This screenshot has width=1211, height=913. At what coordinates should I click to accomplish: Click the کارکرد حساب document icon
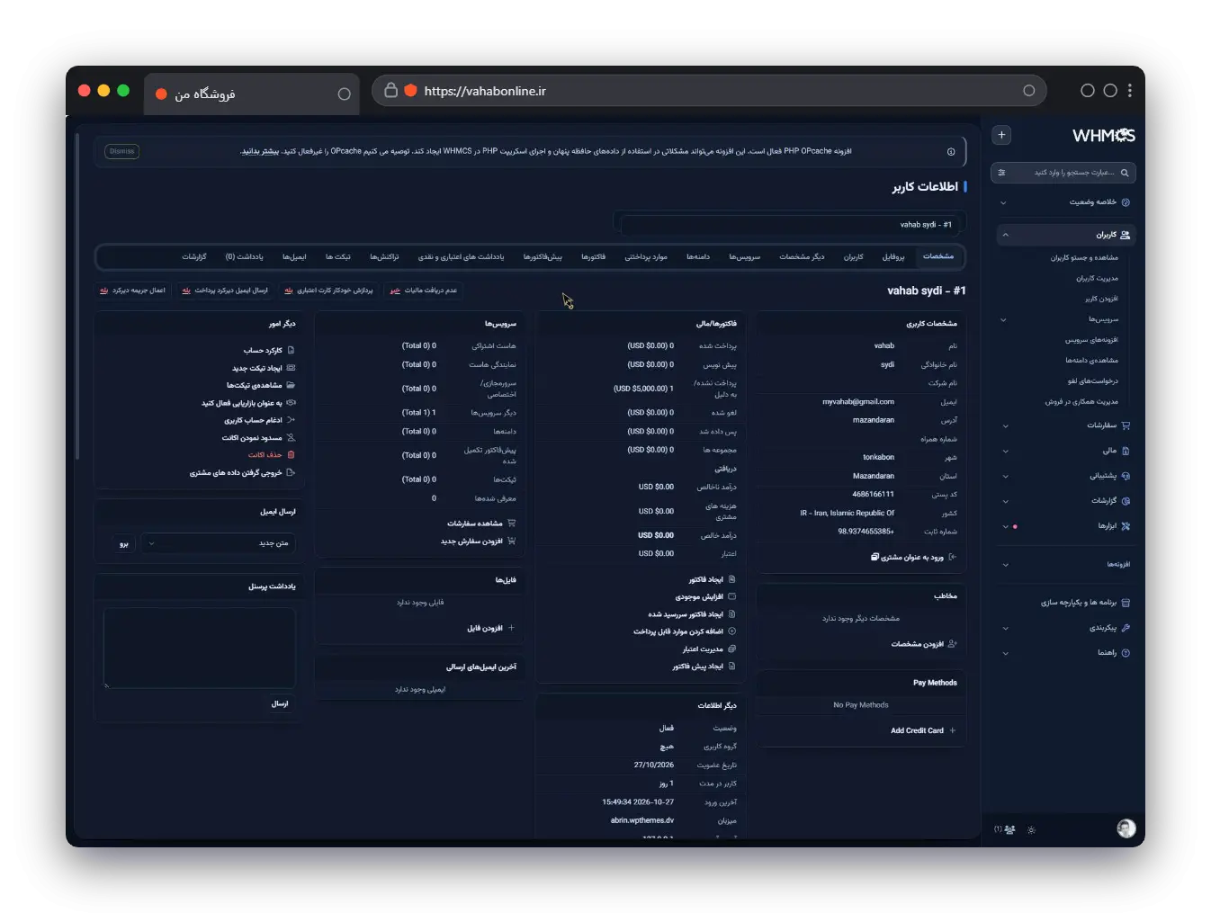click(x=291, y=350)
